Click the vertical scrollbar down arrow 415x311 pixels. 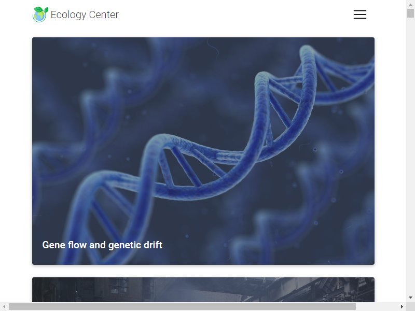[410, 298]
